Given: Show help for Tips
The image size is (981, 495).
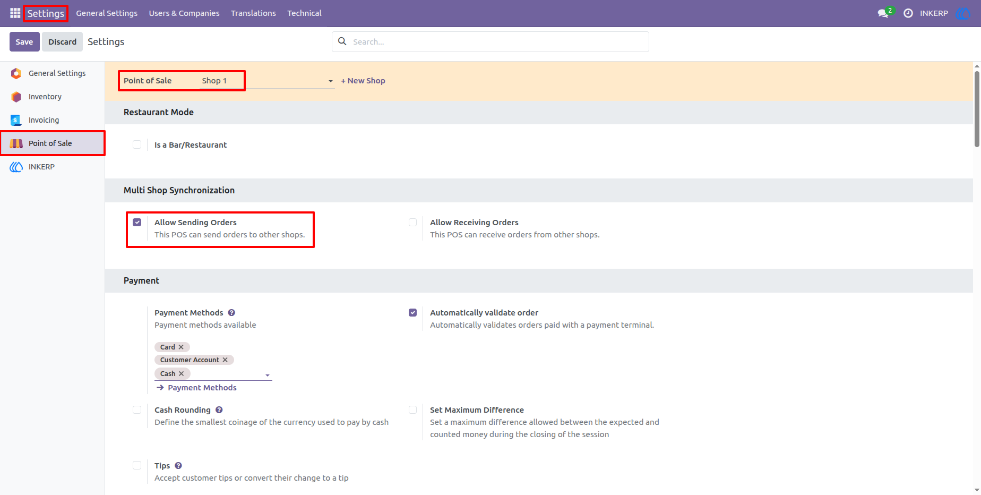Looking at the screenshot, I should click(x=178, y=466).
